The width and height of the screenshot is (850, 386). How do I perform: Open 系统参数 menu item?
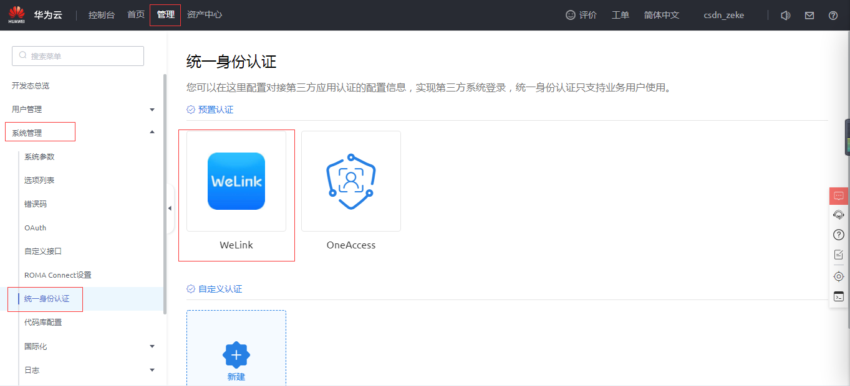click(39, 157)
